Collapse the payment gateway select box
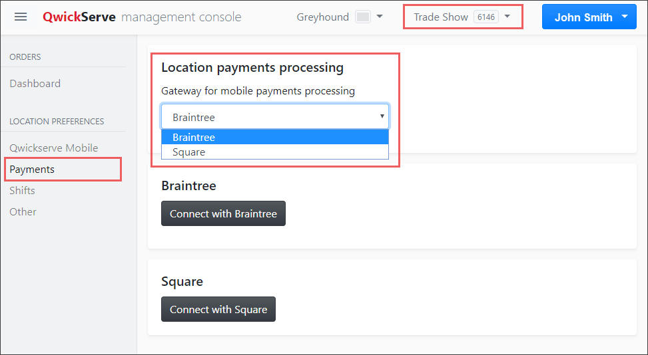This screenshot has height=355, width=648. (275, 117)
